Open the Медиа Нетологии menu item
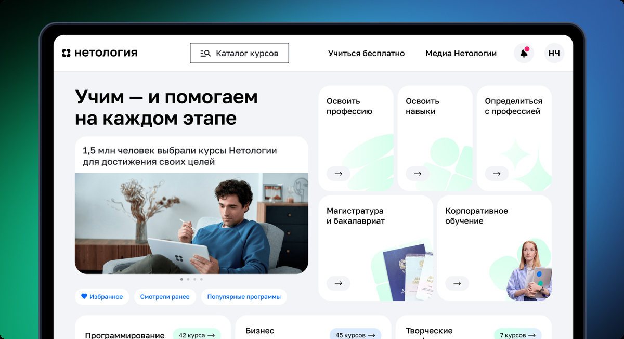 pos(461,53)
